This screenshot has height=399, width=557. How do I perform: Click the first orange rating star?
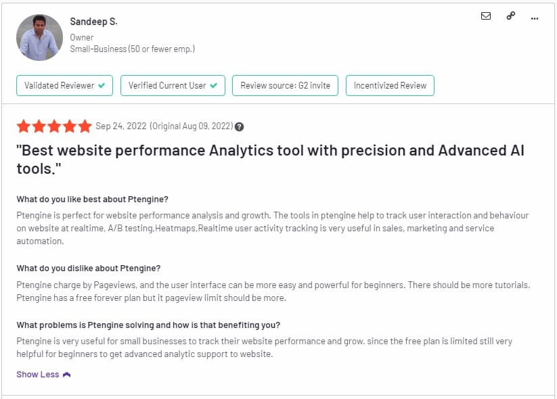pyautogui.click(x=24, y=126)
